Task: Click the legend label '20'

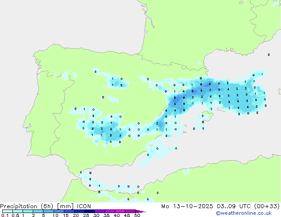Action: click(76, 215)
